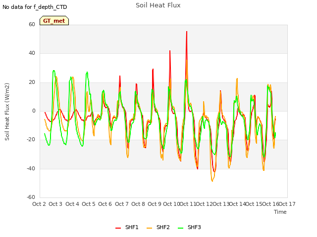Screen dimensions: 317x237
Task: Click the Soil Heat Flux chart title
Action: (x=158, y=5)
